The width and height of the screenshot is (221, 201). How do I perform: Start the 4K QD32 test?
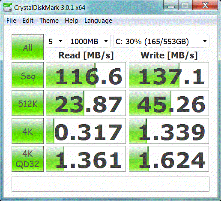(27, 159)
